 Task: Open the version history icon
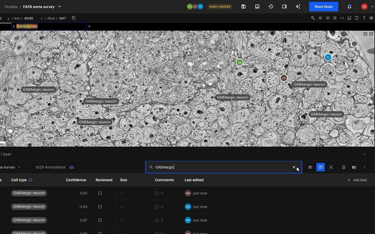pos(271,7)
